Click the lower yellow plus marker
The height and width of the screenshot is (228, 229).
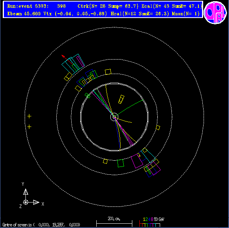click(x=29, y=127)
